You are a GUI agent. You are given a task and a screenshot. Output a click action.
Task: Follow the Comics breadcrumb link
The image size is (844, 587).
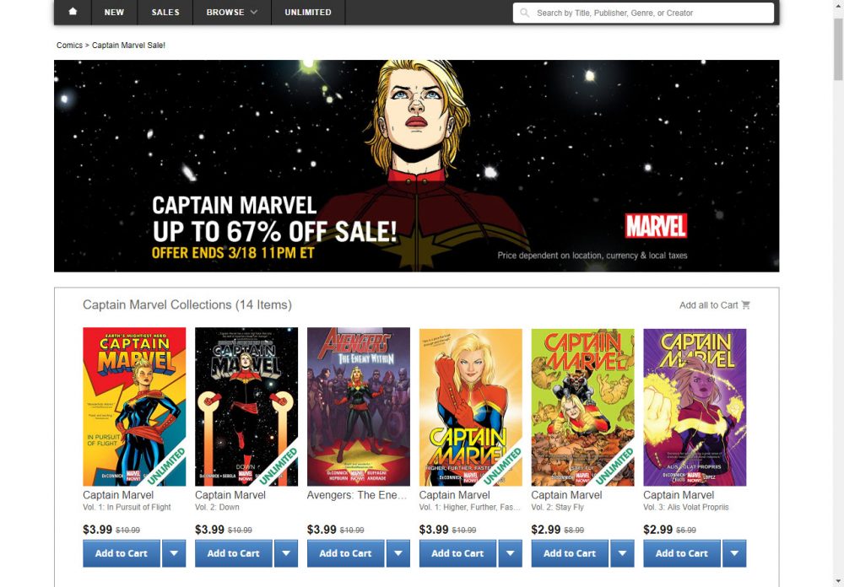coord(69,46)
